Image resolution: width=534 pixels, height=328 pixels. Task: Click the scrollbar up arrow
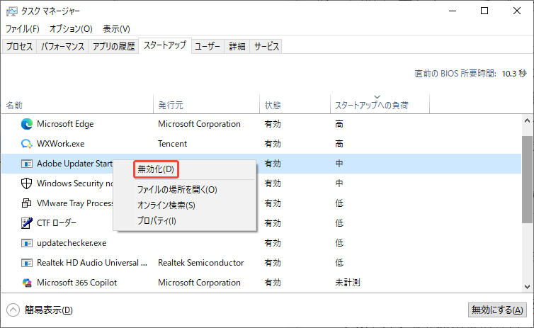[x=527, y=120]
